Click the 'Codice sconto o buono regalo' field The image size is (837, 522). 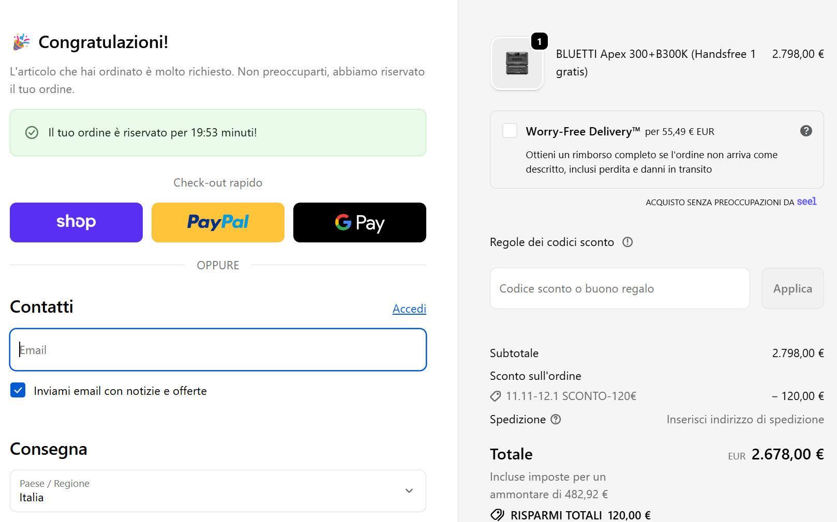pyautogui.click(x=620, y=288)
